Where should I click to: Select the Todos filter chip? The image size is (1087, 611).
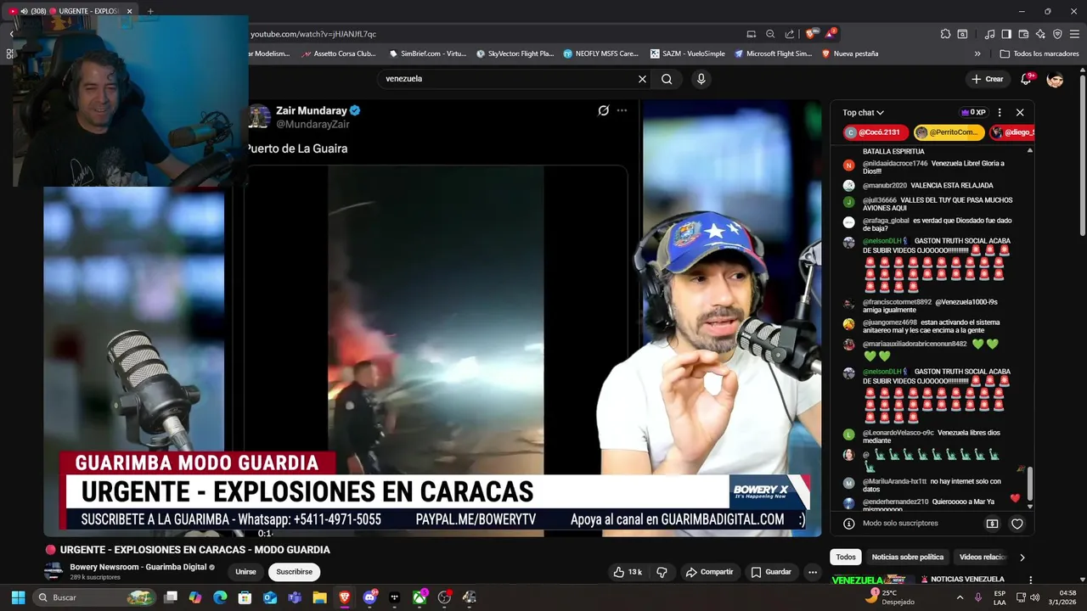(x=846, y=558)
